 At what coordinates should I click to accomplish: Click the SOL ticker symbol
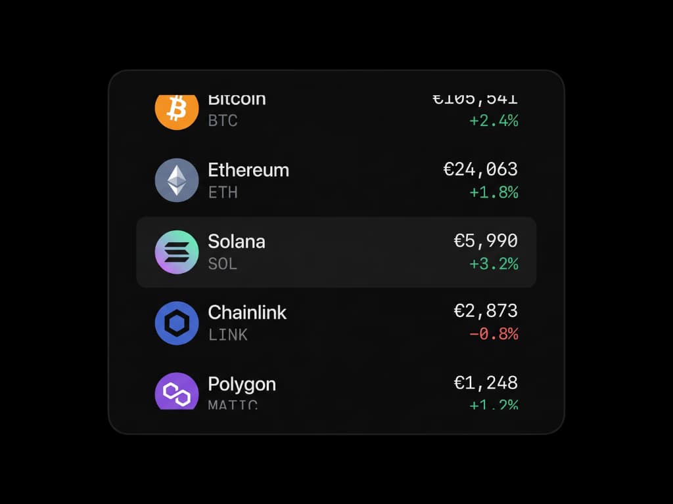click(223, 264)
